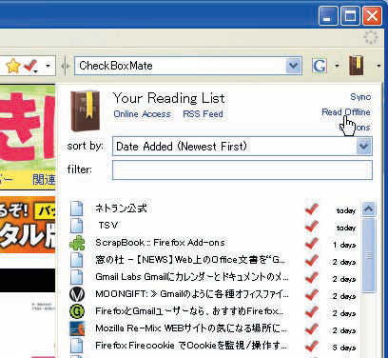Mark FirefoxとGmail entry as read via checkmark
388x358 pixels.
pyautogui.click(x=312, y=311)
